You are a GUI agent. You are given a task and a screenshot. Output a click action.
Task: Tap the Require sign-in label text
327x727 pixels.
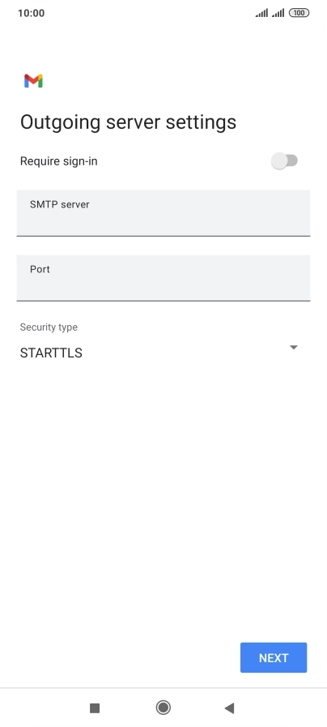click(59, 161)
